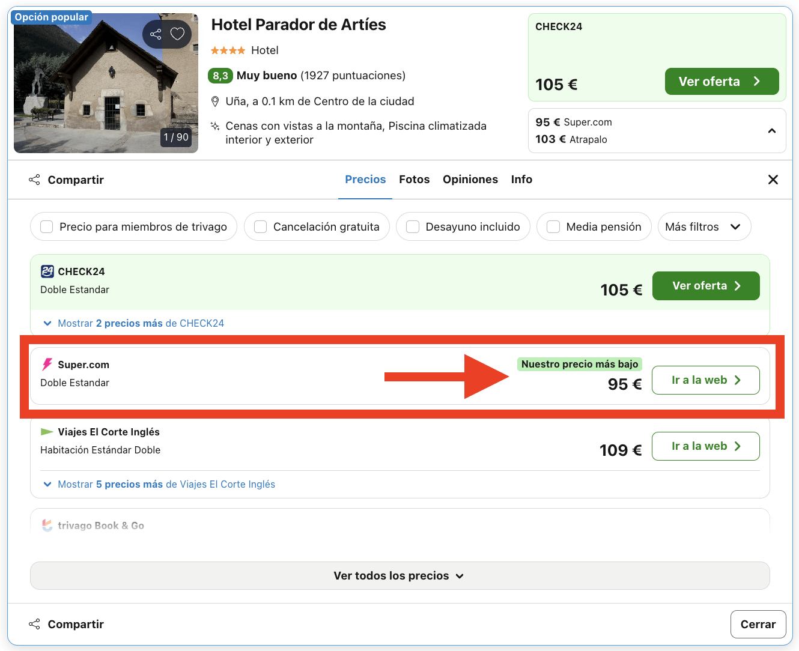Enable the Media pensión filter
Image resolution: width=799 pixels, height=651 pixels.
(553, 226)
